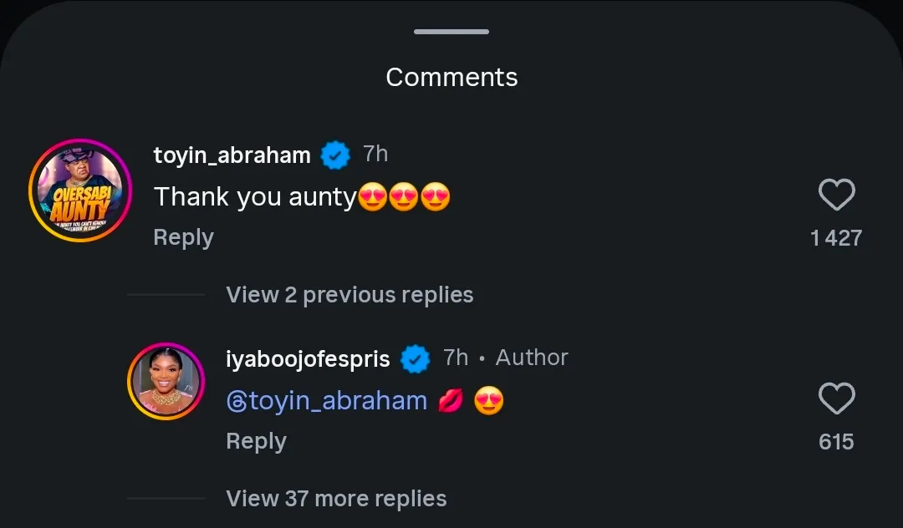Image resolution: width=903 pixels, height=528 pixels.
Task: Like iyaboojofespris's reply with the heart
Action: (x=836, y=399)
